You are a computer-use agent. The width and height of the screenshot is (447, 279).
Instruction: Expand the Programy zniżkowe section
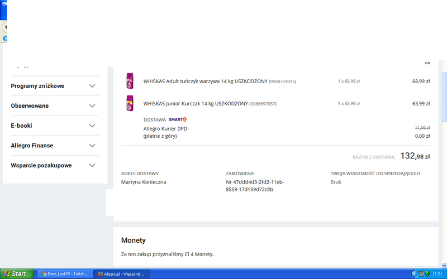[55, 86]
